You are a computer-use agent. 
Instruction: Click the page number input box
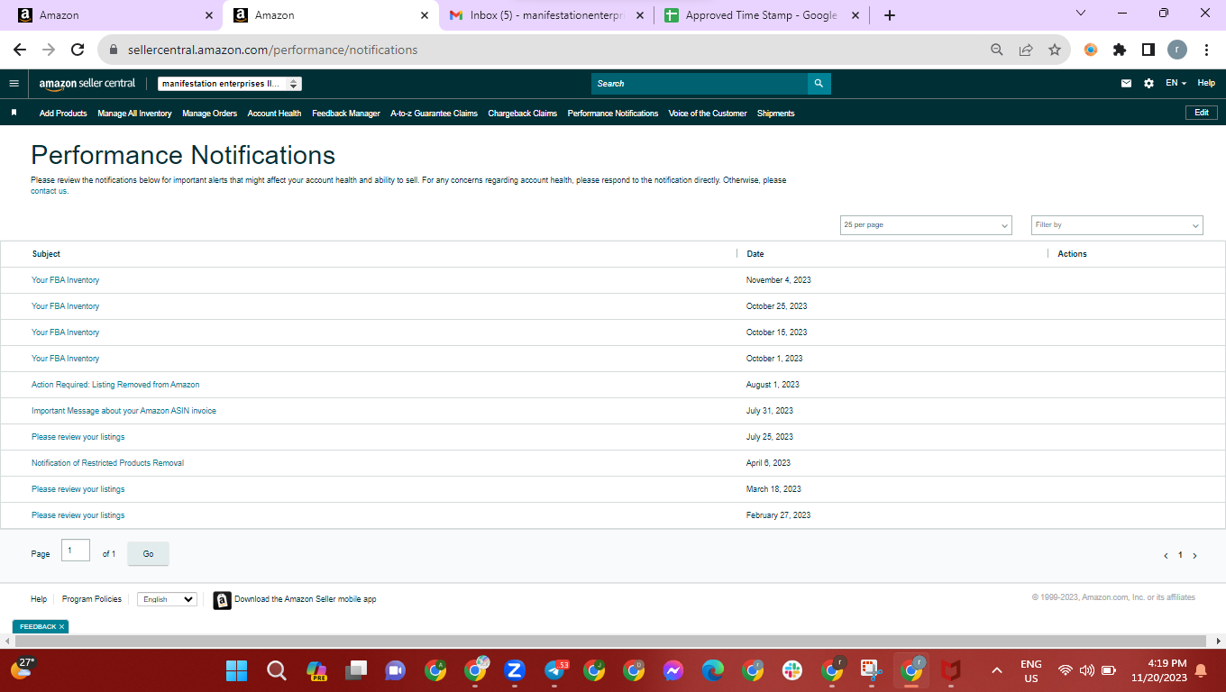tap(76, 551)
